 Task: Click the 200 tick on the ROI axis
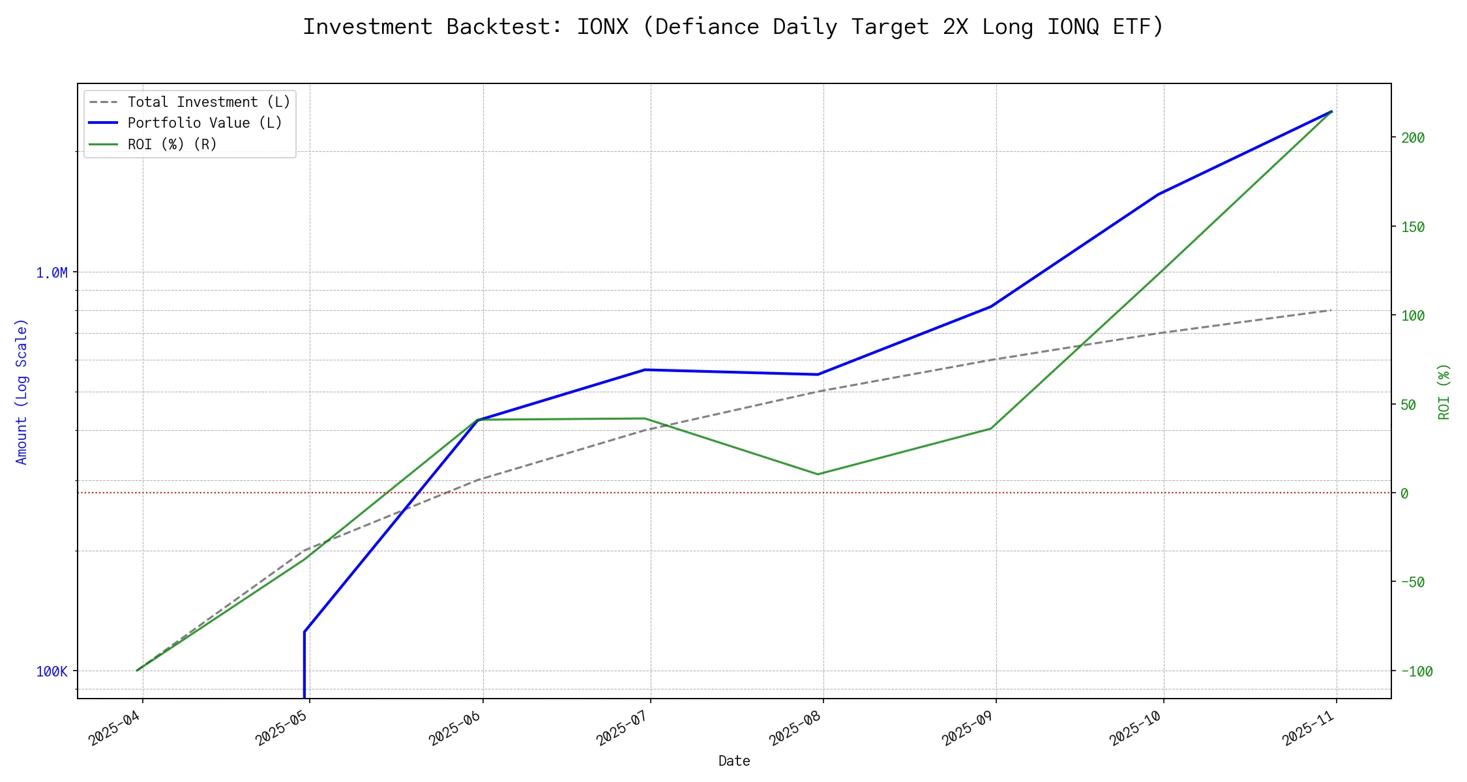(x=1413, y=138)
